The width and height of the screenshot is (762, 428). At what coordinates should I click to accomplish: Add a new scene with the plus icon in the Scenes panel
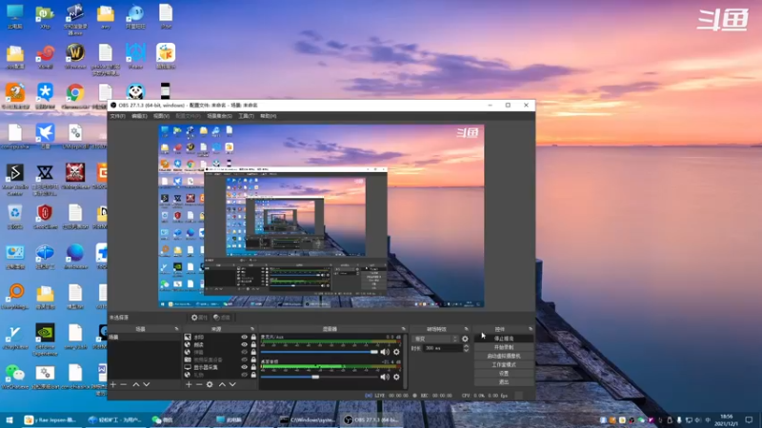point(113,384)
